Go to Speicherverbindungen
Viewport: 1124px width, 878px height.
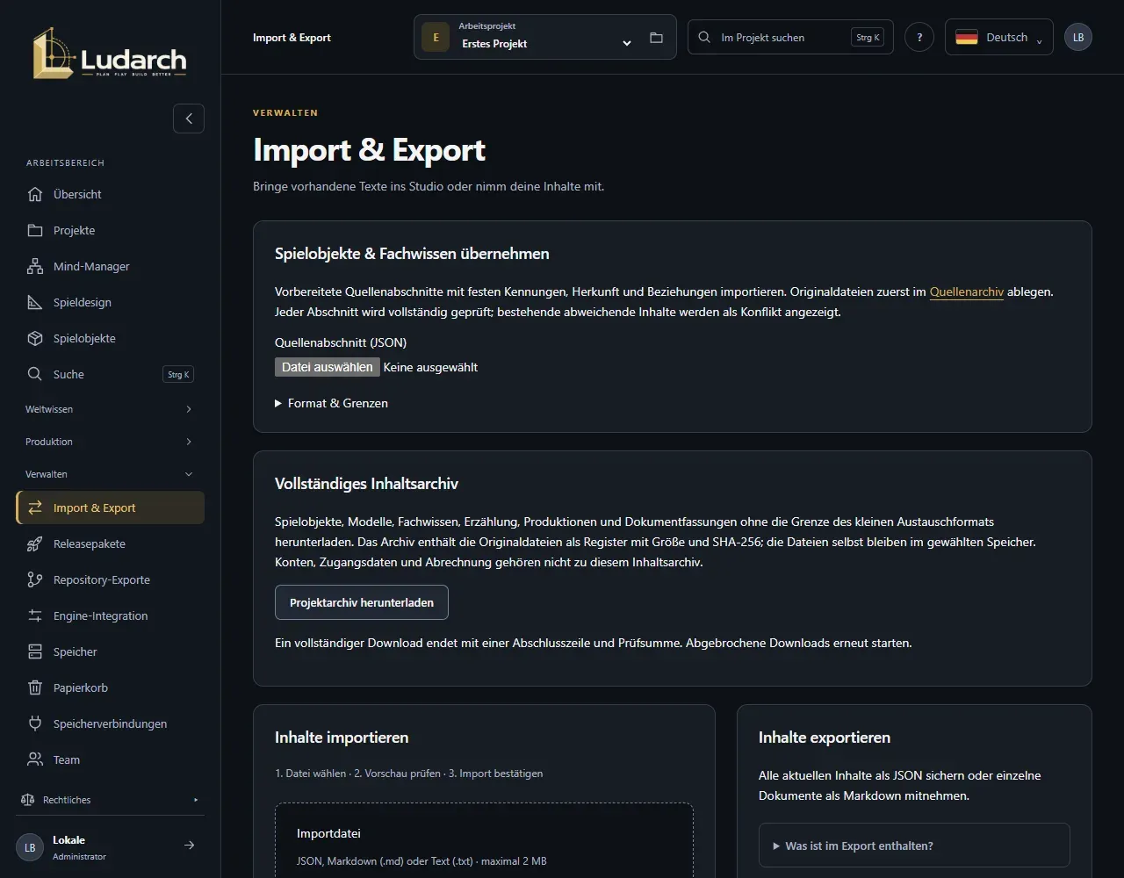point(111,723)
